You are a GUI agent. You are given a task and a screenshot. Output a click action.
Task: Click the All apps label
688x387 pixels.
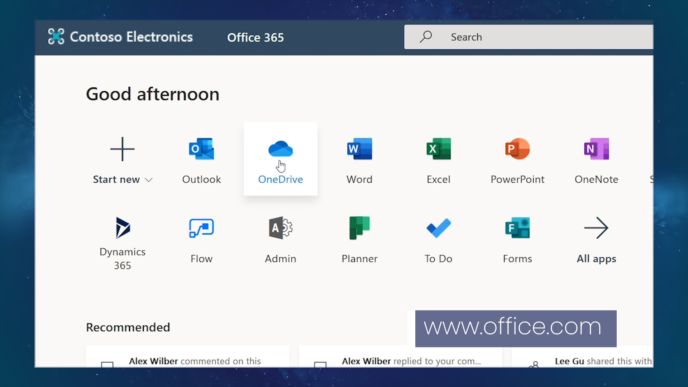tap(597, 259)
